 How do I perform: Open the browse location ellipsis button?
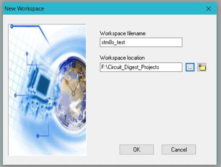tap(190, 67)
